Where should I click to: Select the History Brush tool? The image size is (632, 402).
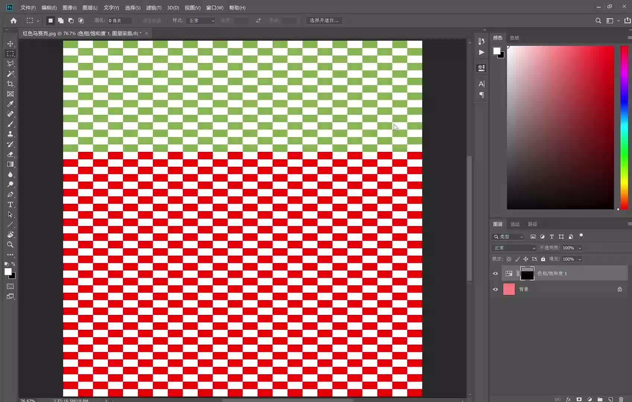[x=10, y=144]
